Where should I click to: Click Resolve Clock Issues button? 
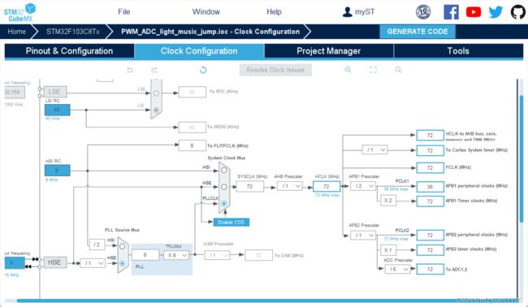click(275, 70)
